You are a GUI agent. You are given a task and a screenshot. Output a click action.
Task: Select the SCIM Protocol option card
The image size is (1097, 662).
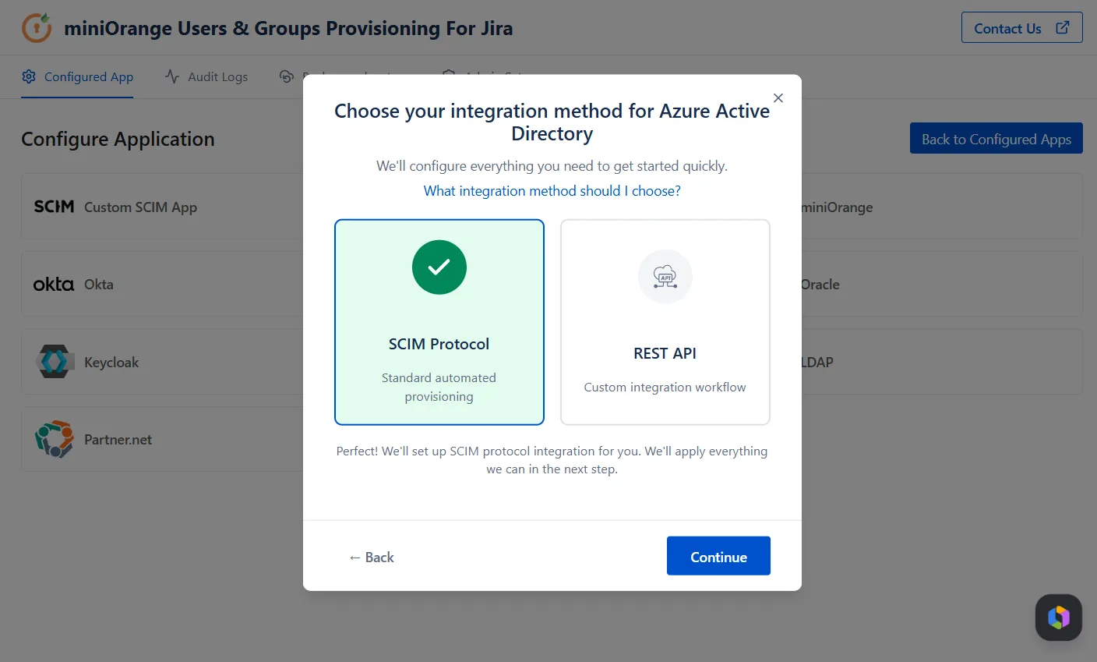point(439,322)
